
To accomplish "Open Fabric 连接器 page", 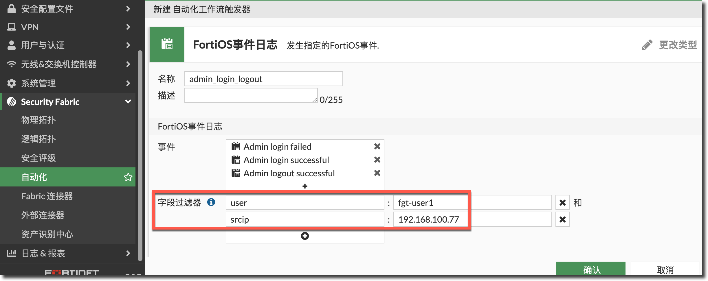I will (x=47, y=196).
